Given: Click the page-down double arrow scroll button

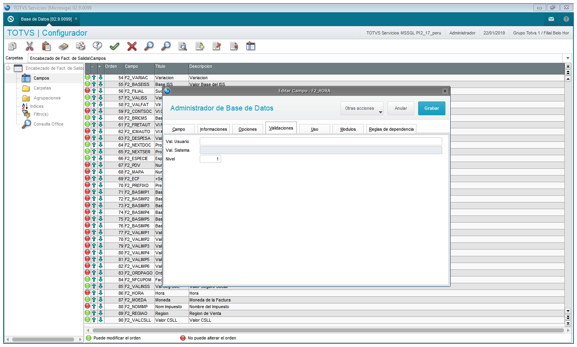Looking at the screenshot, I should pos(568,317).
